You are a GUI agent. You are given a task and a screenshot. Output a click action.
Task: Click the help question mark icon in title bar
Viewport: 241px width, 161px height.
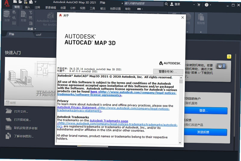tap(207, 5)
